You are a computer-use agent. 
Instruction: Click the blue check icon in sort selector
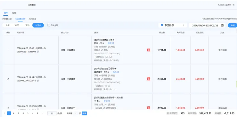point(162,25)
